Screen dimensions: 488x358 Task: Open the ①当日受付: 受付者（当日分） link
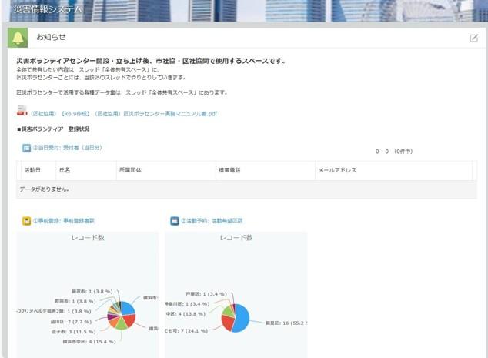(x=67, y=148)
